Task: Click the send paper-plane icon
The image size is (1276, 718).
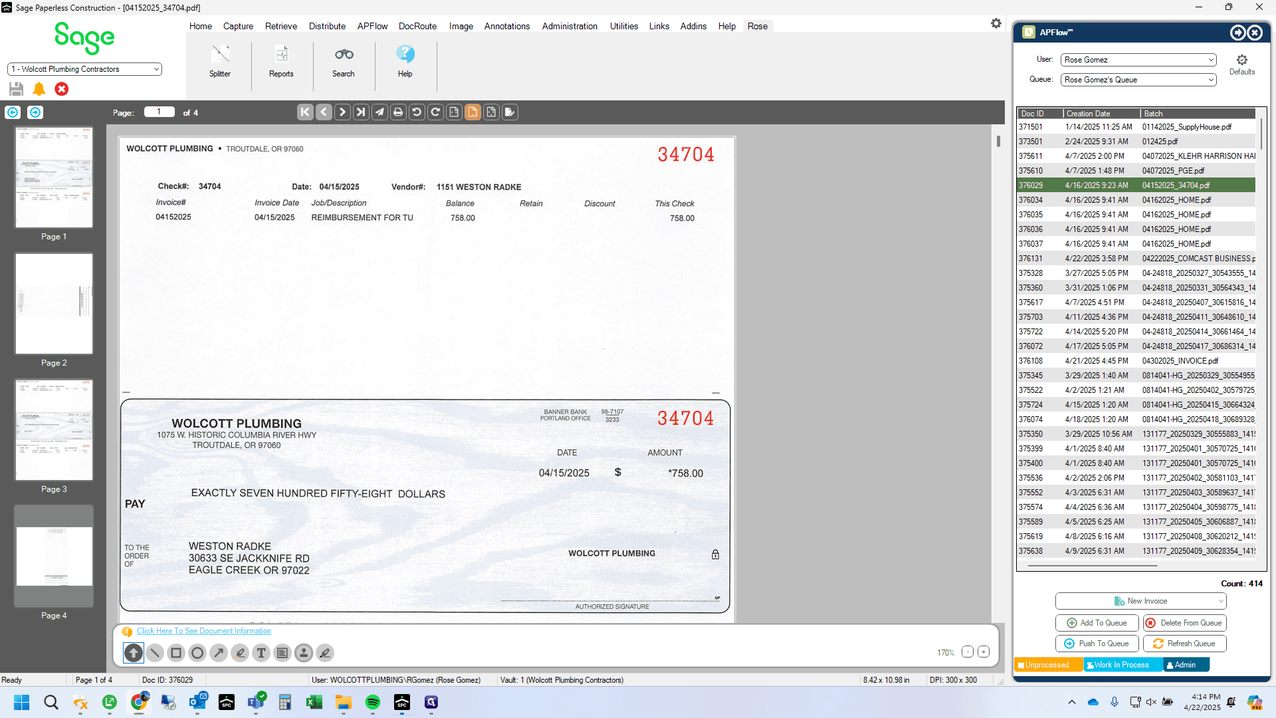Action: [x=379, y=112]
